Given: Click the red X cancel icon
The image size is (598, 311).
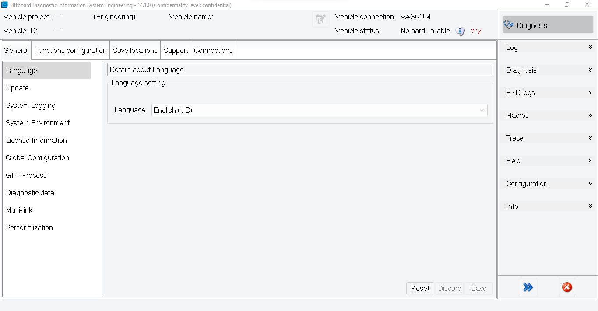Looking at the screenshot, I should pyautogui.click(x=567, y=287).
